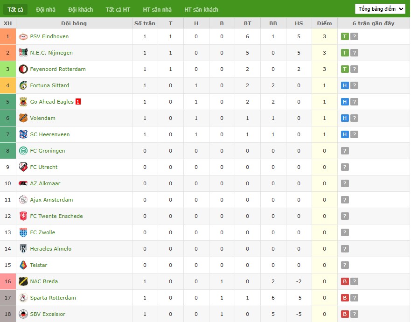Click the Điểm column header
The height and width of the screenshot is (322, 411).
point(324,23)
